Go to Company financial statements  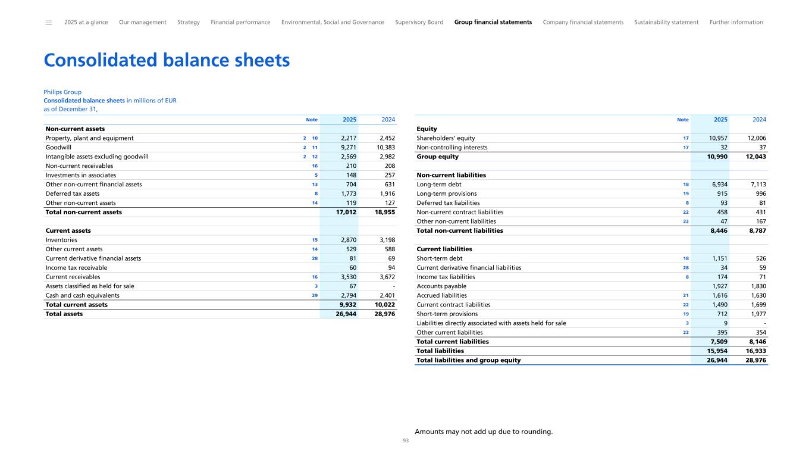pyautogui.click(x=583, y=23)
